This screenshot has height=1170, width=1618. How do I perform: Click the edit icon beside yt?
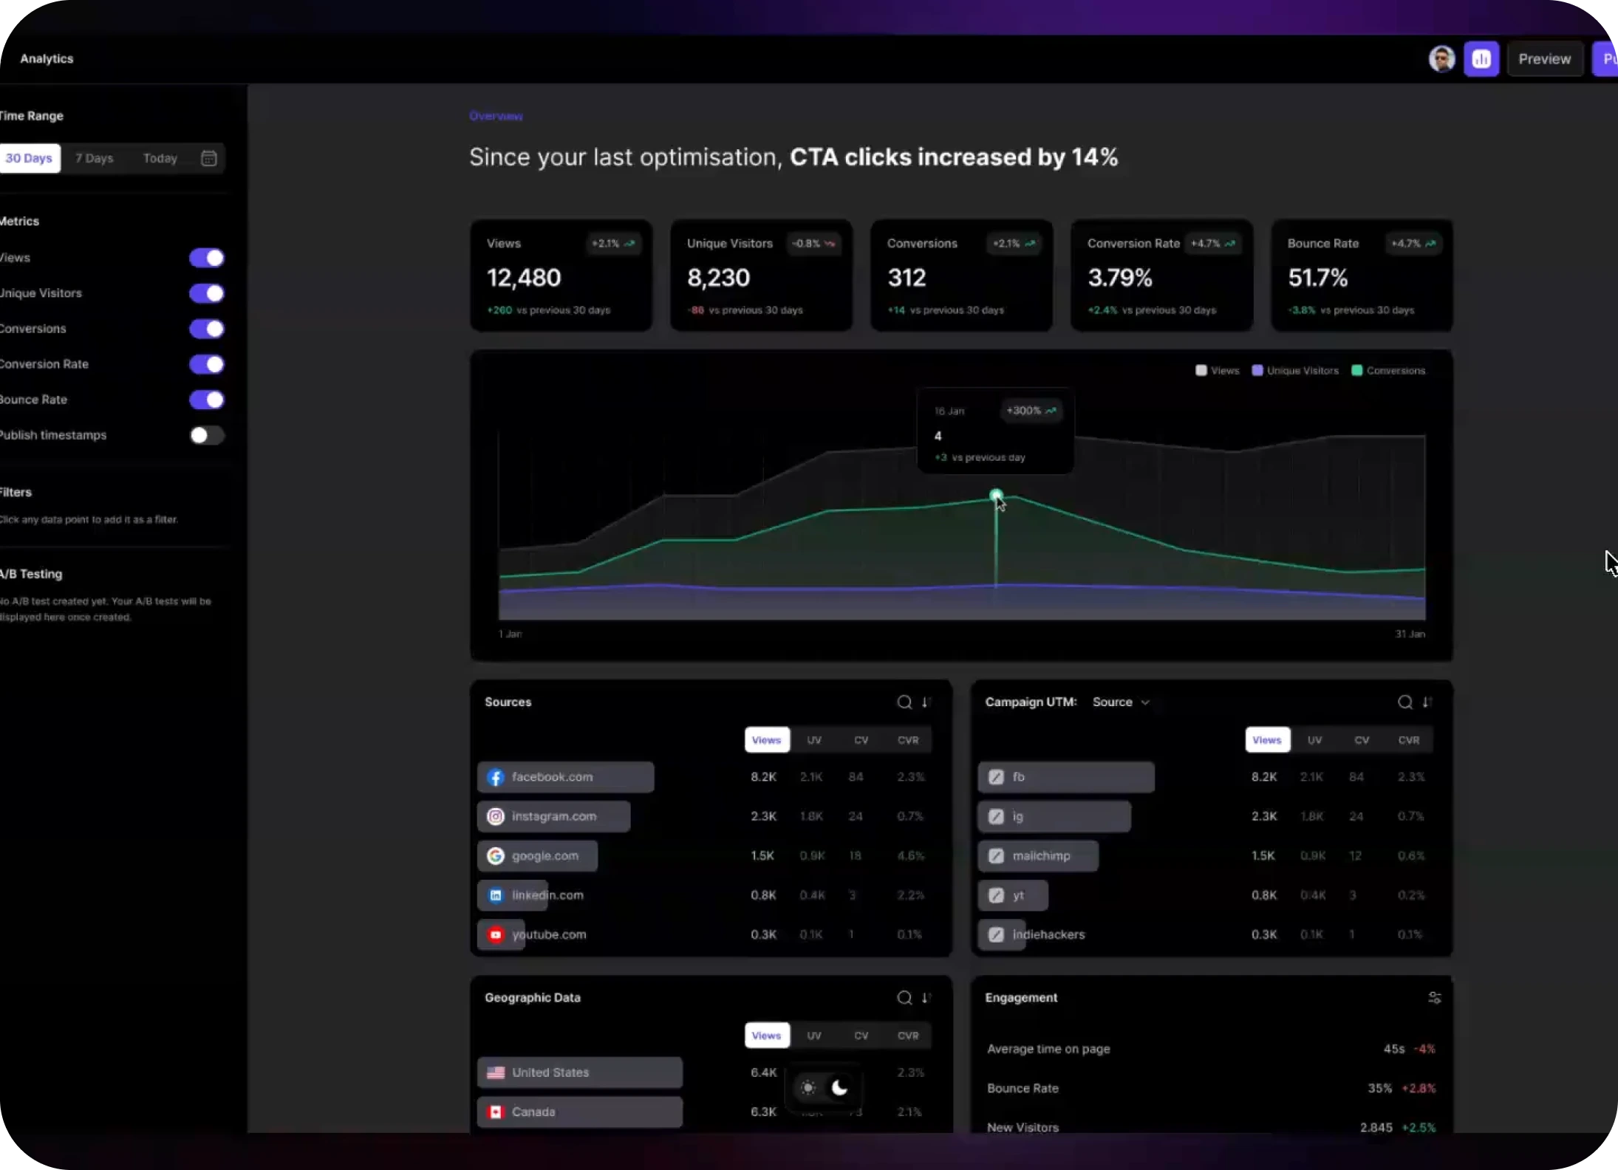coord(996,895)
